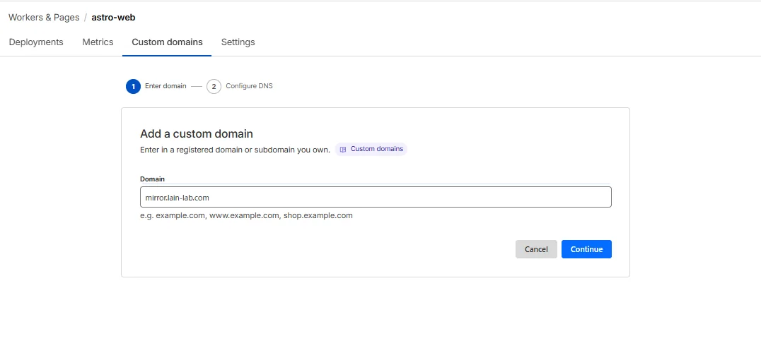Select the step 1 circle indicator

pos(133,86)
